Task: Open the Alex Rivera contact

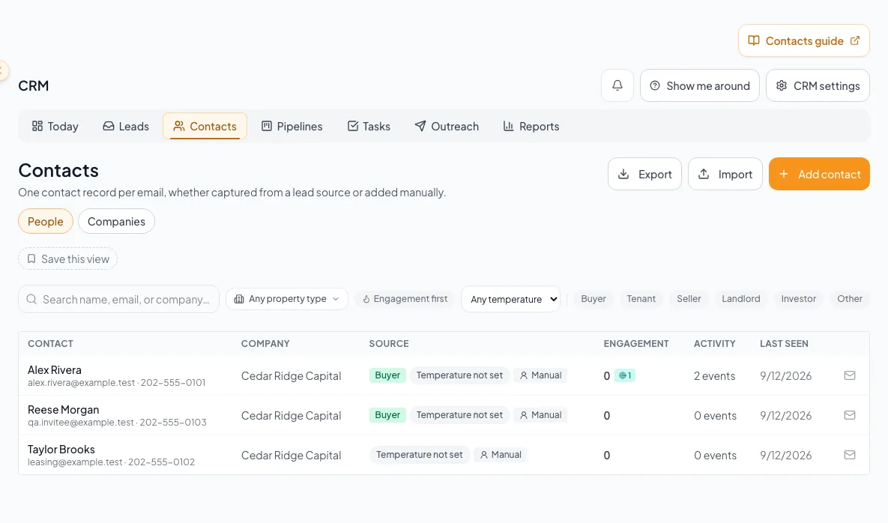Action: [x=55, y=369]
